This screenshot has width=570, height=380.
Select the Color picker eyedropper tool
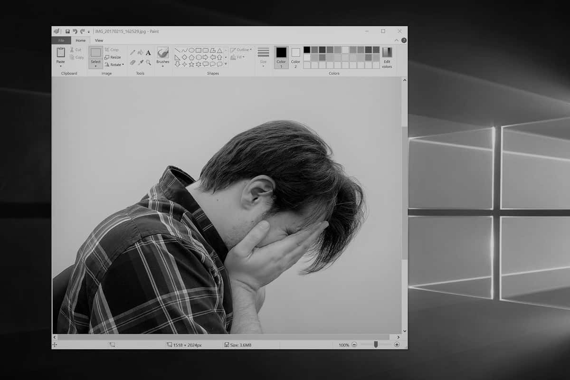[x=140, y=62]
